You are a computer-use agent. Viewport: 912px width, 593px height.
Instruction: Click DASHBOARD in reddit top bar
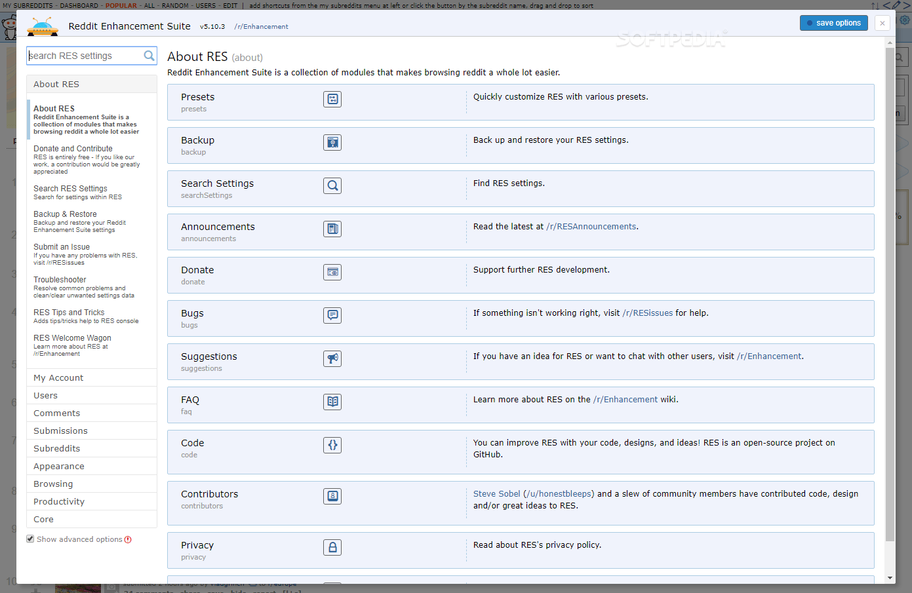click(79, 5)
